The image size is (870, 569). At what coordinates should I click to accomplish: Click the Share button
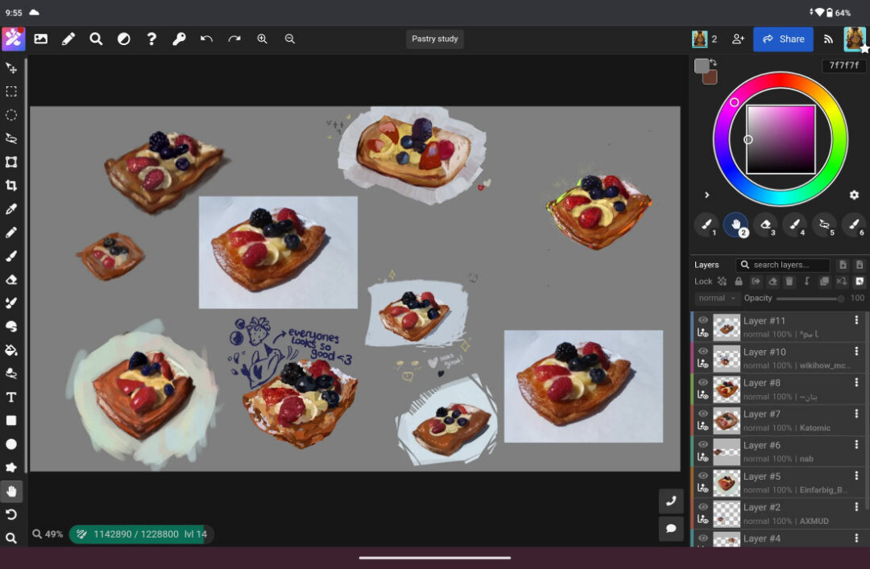pyautogui.click(x=783, y=39)
